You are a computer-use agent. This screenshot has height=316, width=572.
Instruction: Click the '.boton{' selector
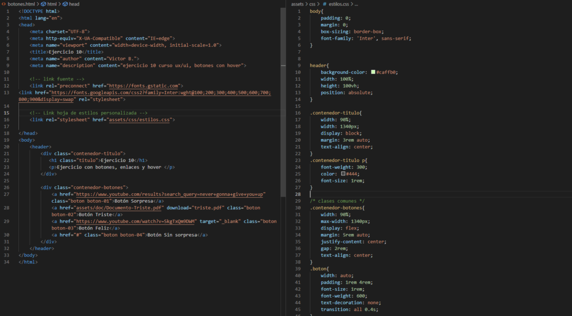319,269
